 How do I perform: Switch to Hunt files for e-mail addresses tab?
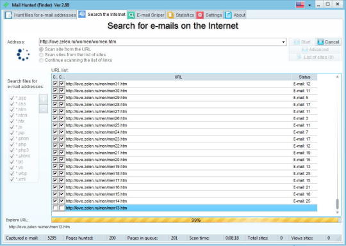click(x=40, y=15)
